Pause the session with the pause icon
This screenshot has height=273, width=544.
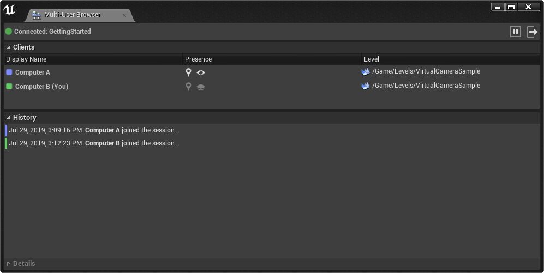(516, 32)
